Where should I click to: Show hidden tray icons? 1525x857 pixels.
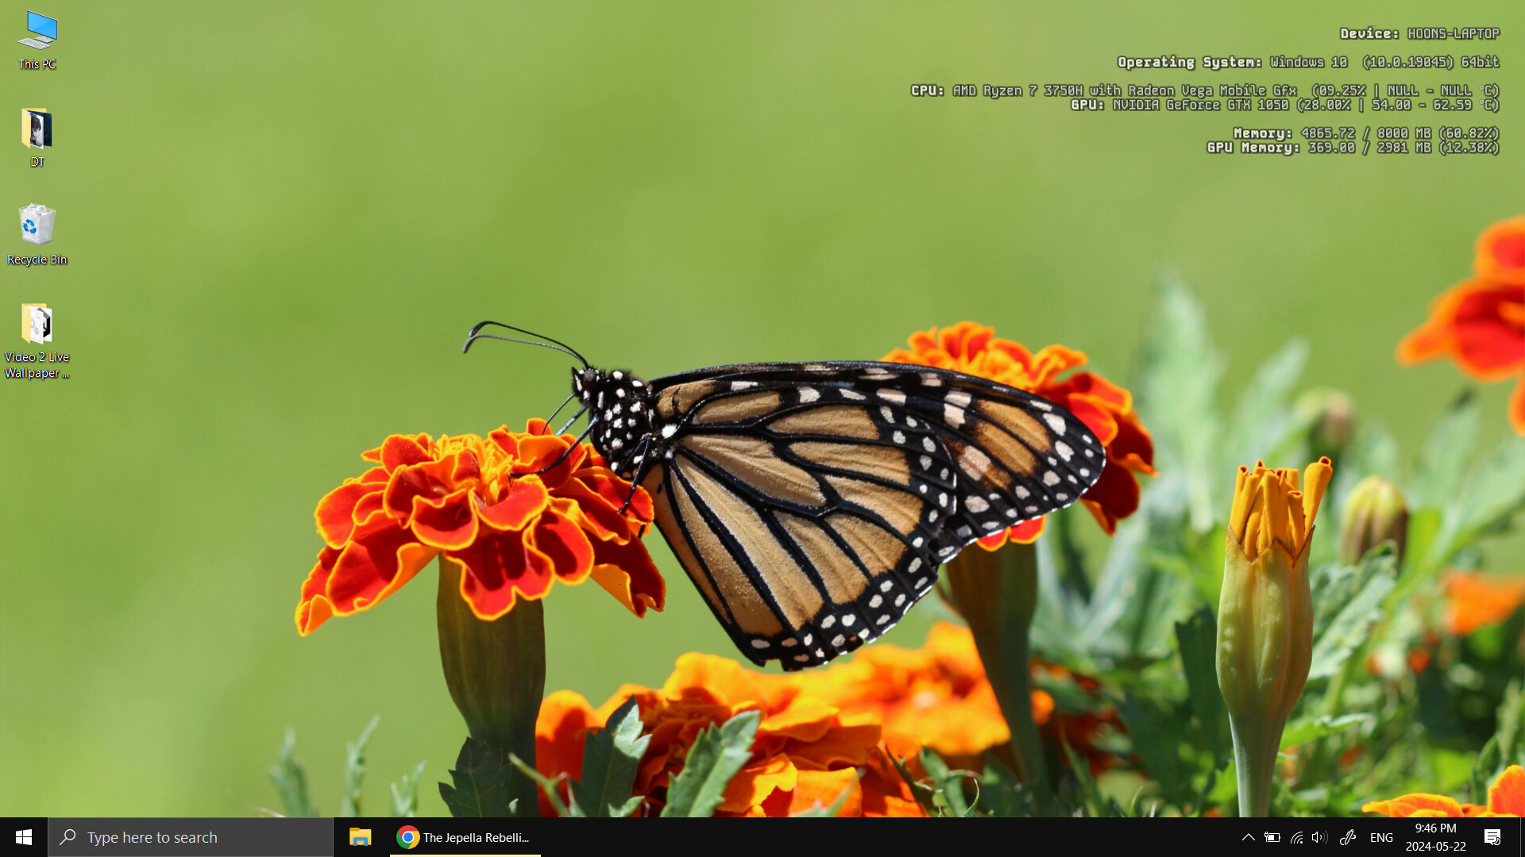1248,837
